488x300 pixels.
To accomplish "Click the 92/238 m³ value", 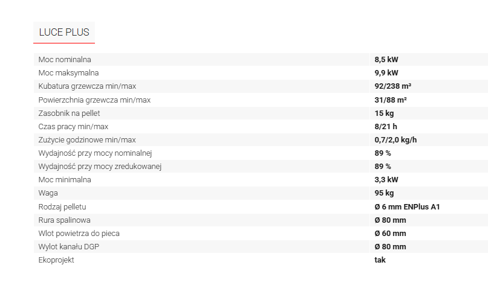I will click(393, 86).
